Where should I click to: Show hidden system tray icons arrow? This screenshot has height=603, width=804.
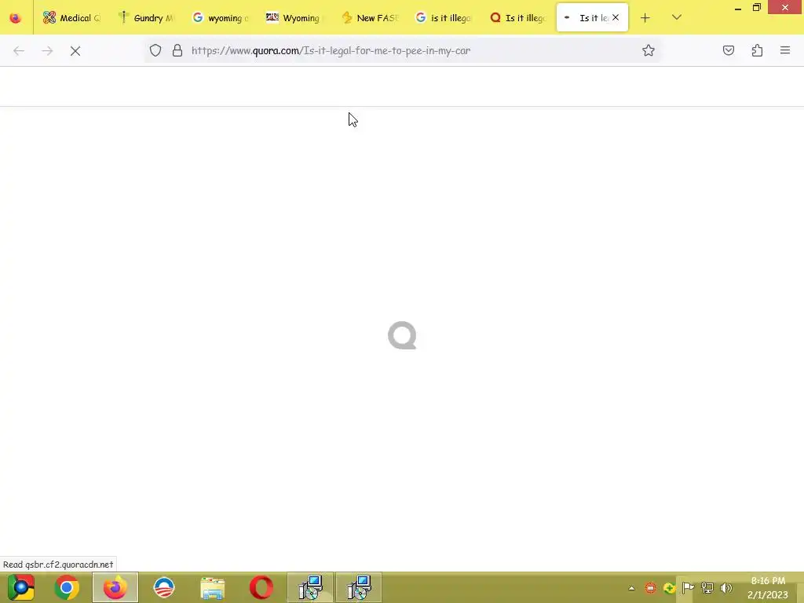632,588
